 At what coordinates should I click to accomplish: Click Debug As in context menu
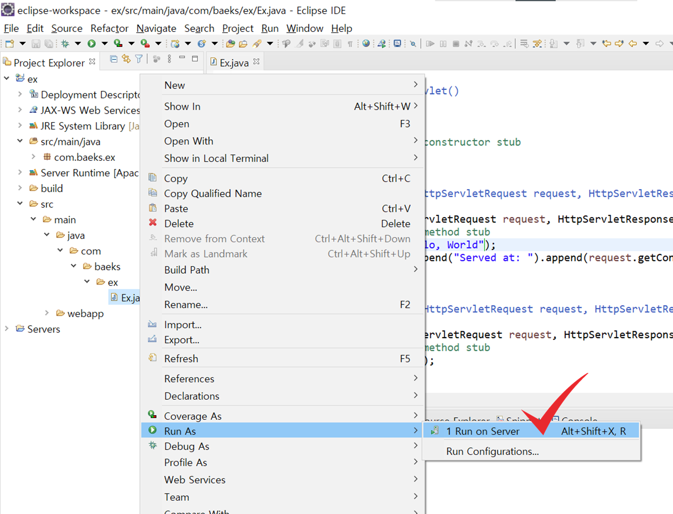point(283,446)
